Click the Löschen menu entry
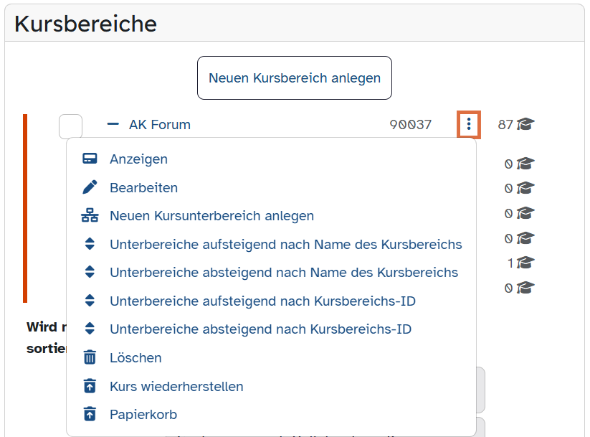The width and height of the screenshot is (590, 437). (135, 357)
